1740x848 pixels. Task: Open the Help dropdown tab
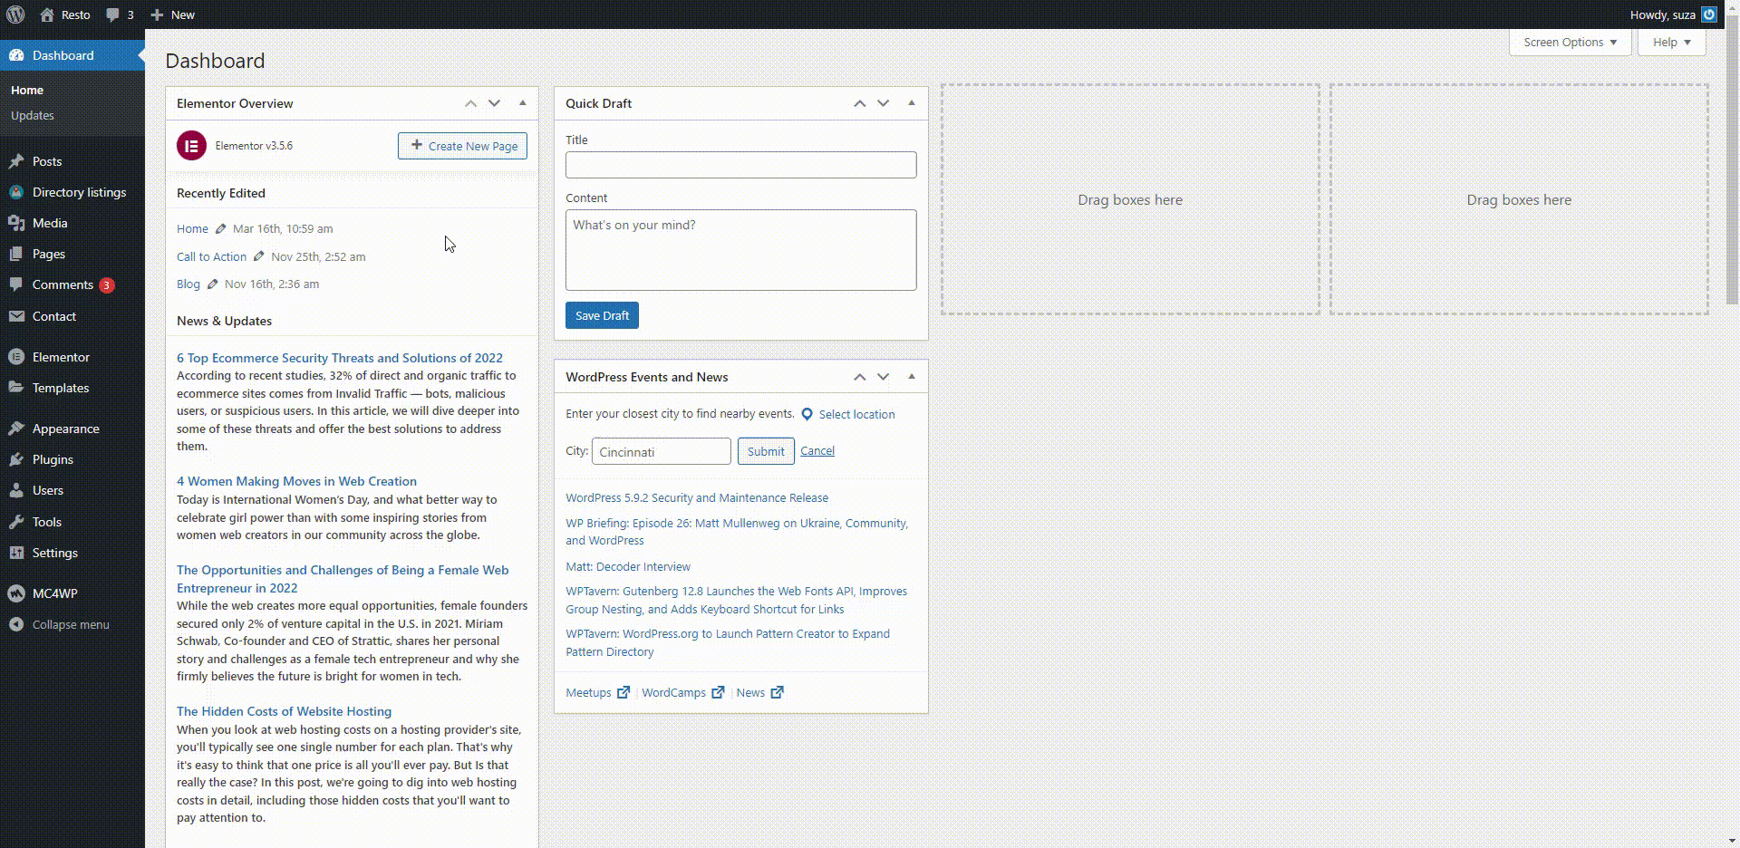pos(1670,43)
